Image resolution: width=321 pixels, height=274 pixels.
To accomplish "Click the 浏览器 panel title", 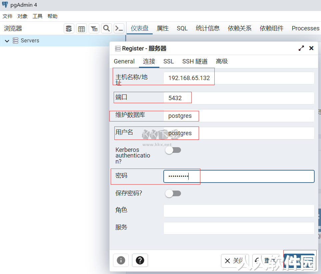I will click(x=13, y=28).
